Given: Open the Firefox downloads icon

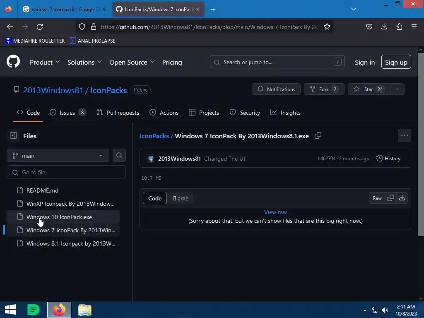Looking at the screenshot, I should (x=384, y=26).
